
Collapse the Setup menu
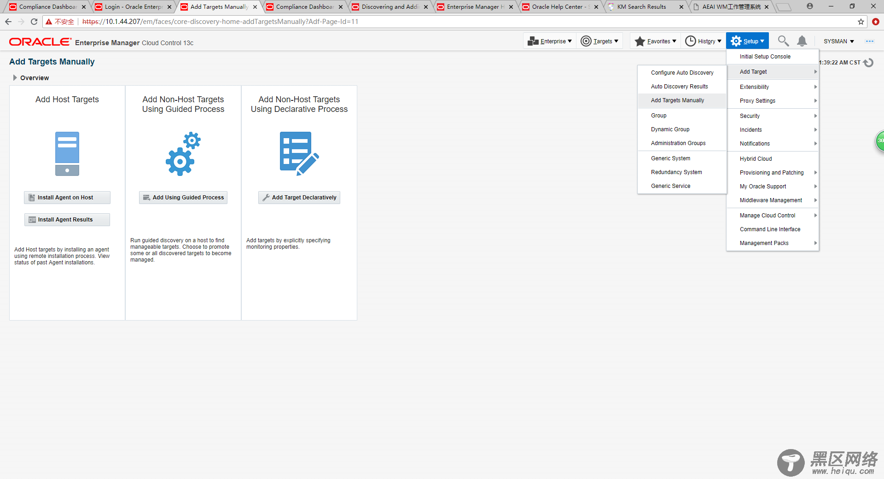pos(747,41)
